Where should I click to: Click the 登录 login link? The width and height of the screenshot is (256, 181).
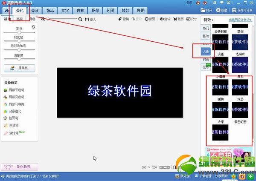point(189,3)
